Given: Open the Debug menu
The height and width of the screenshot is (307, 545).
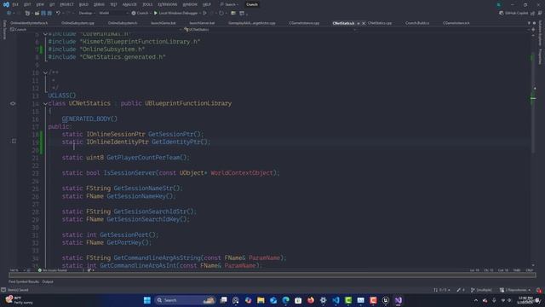Looking at the screenshot, I should point(99,4).
